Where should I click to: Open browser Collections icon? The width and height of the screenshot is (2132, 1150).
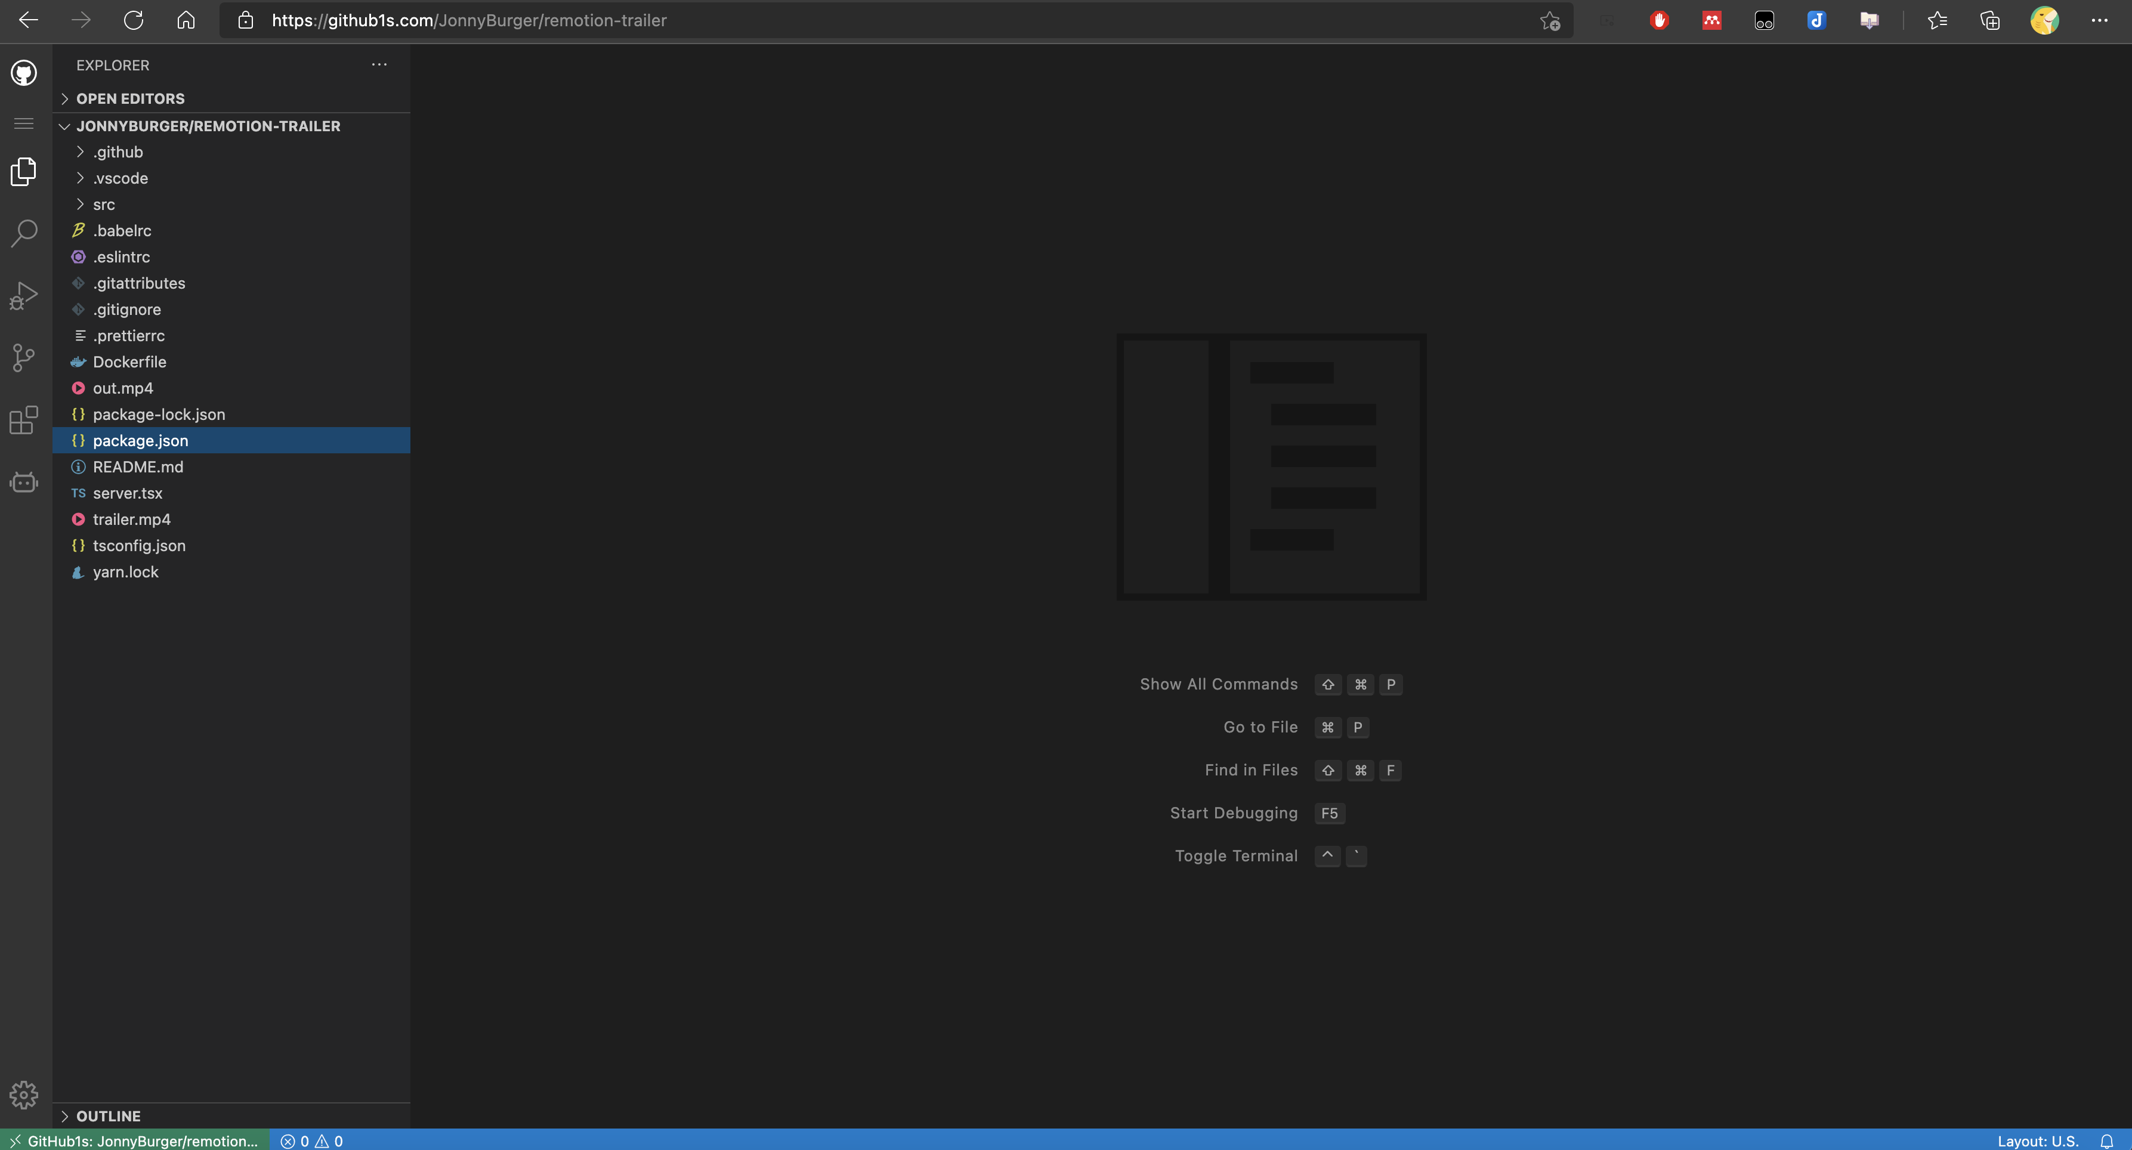[x=1989, y=21]
